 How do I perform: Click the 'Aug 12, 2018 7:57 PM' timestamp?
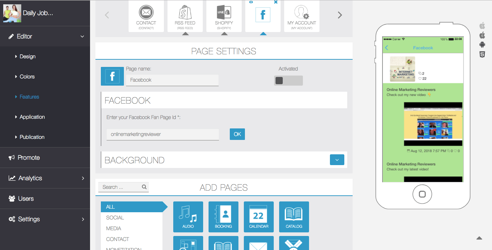click(x=428, y=151)
